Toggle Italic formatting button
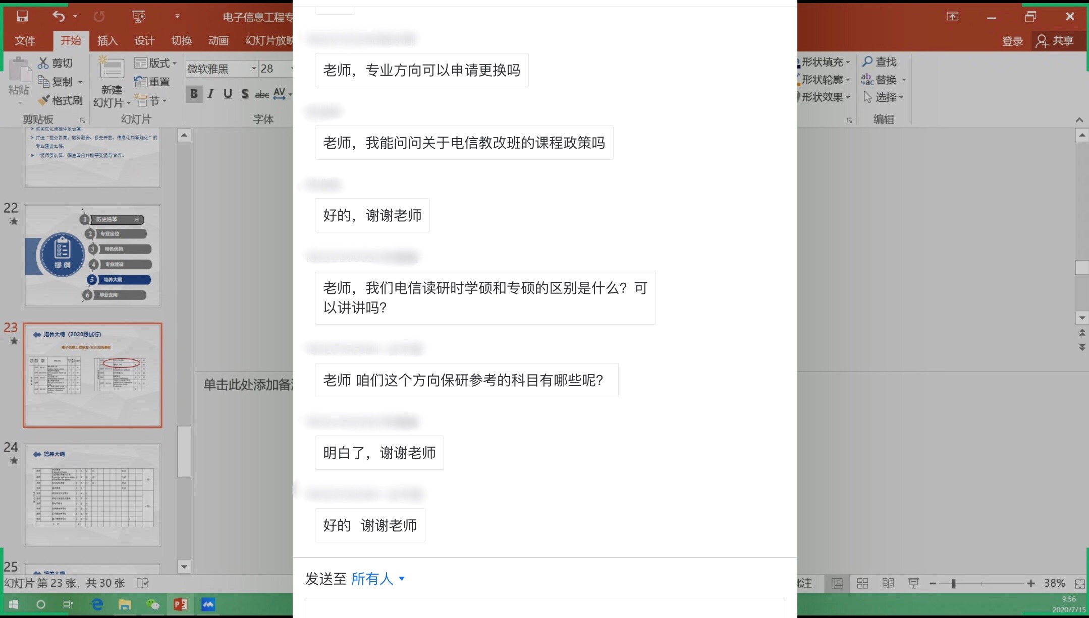The height and width of the screenshot is (618, 1089). [x=211, y=94]
